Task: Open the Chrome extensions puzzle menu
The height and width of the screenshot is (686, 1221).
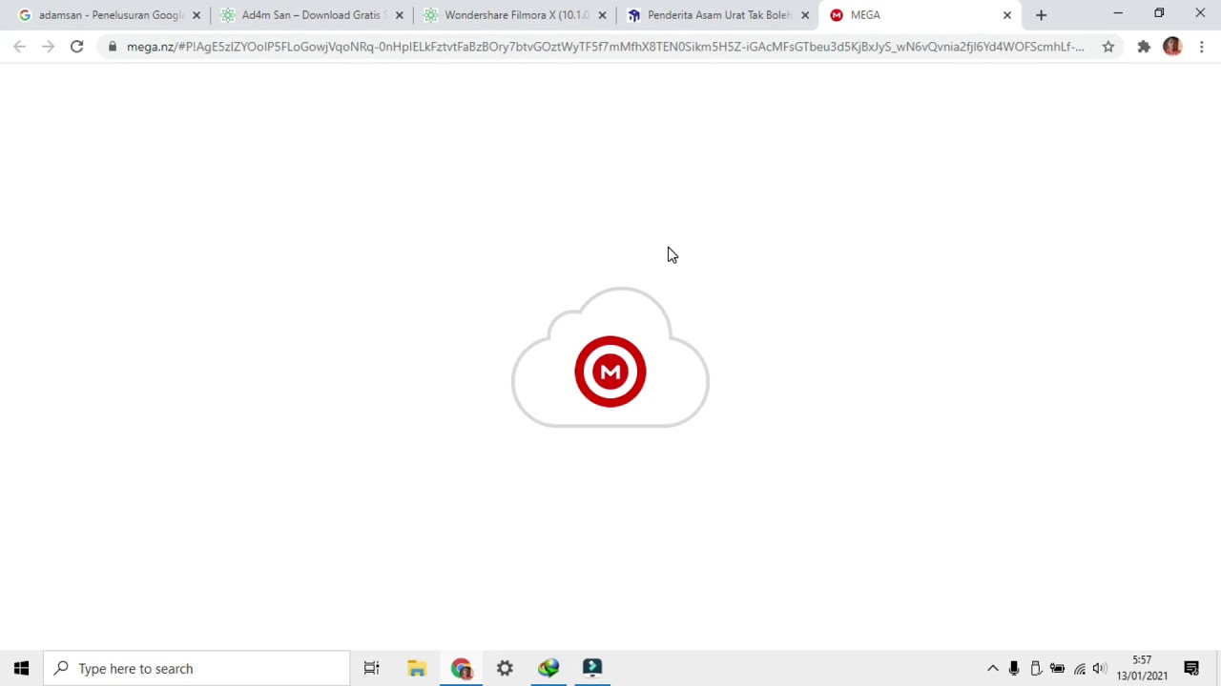Action: [1144, 47]
